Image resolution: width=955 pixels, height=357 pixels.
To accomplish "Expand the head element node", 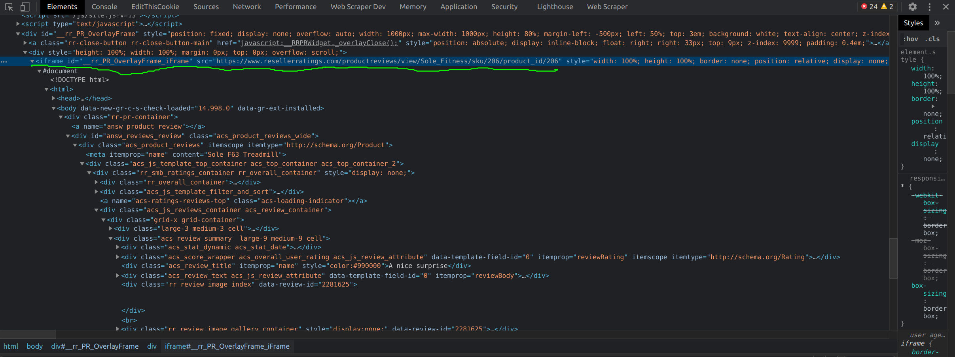I will 53,99.
